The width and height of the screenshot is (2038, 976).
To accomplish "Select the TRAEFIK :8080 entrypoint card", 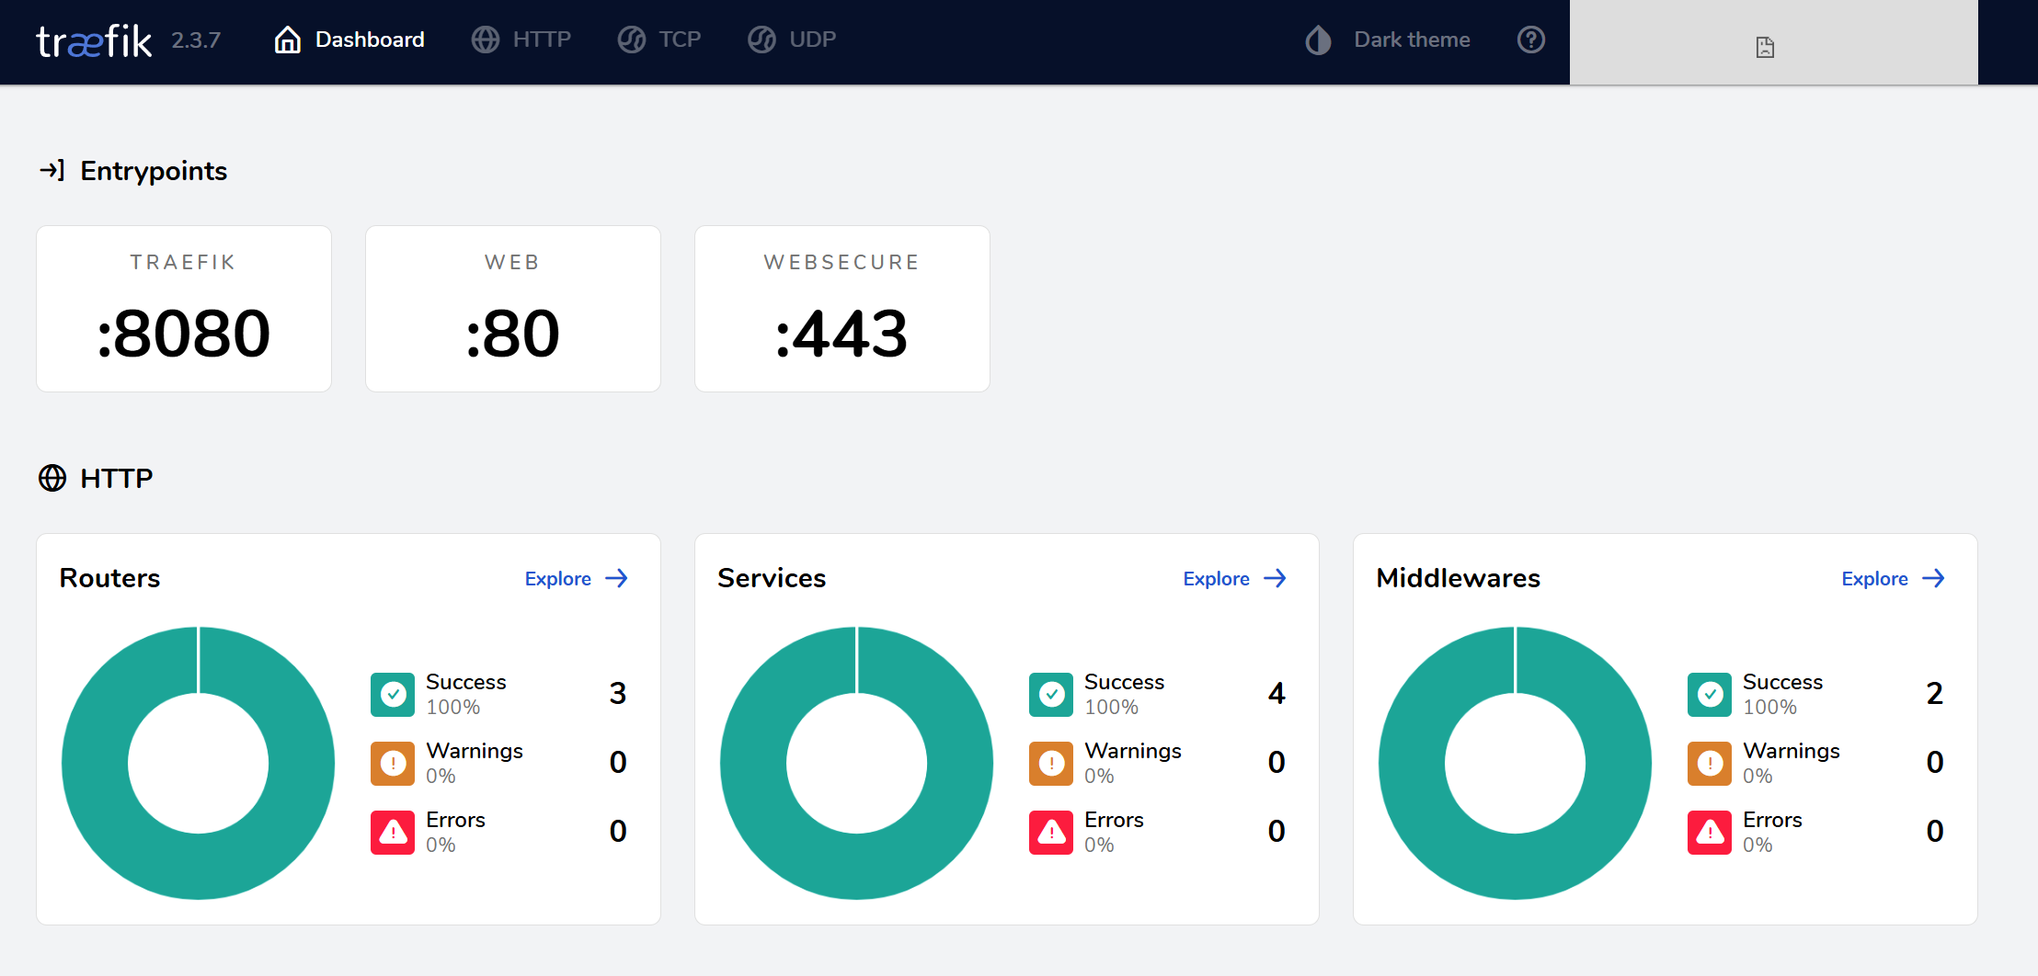I will (184, 309).
